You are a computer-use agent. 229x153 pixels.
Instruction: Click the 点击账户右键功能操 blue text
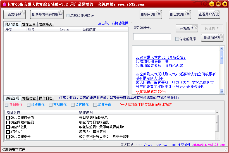pos(113,23)
